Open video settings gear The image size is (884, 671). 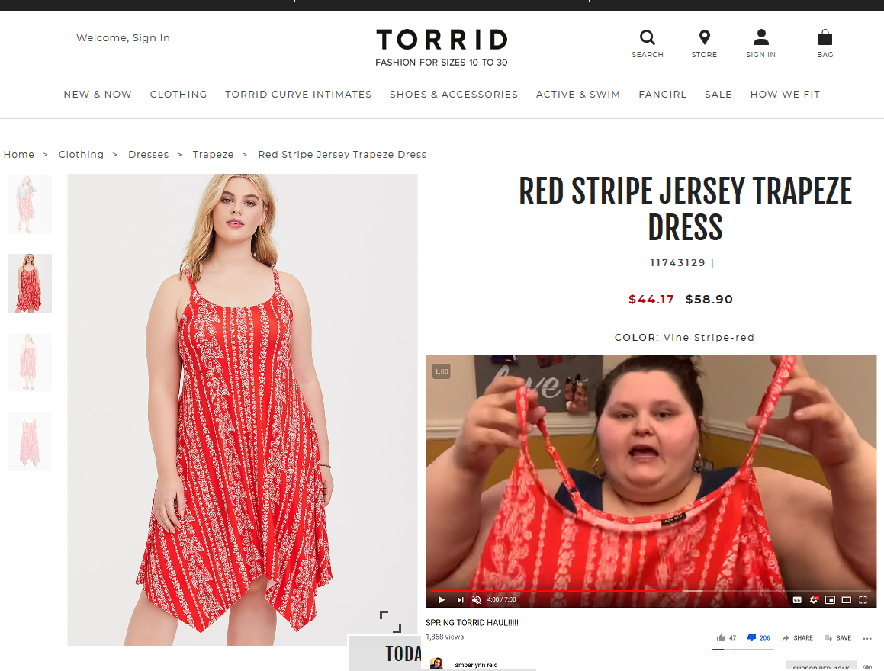pos(814,600)
